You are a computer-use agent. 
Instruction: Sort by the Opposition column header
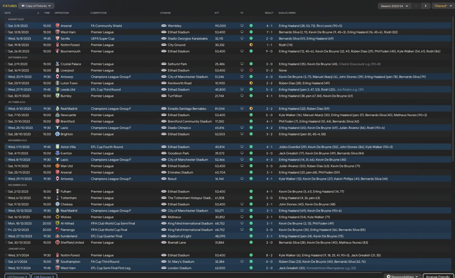point(62,13)
